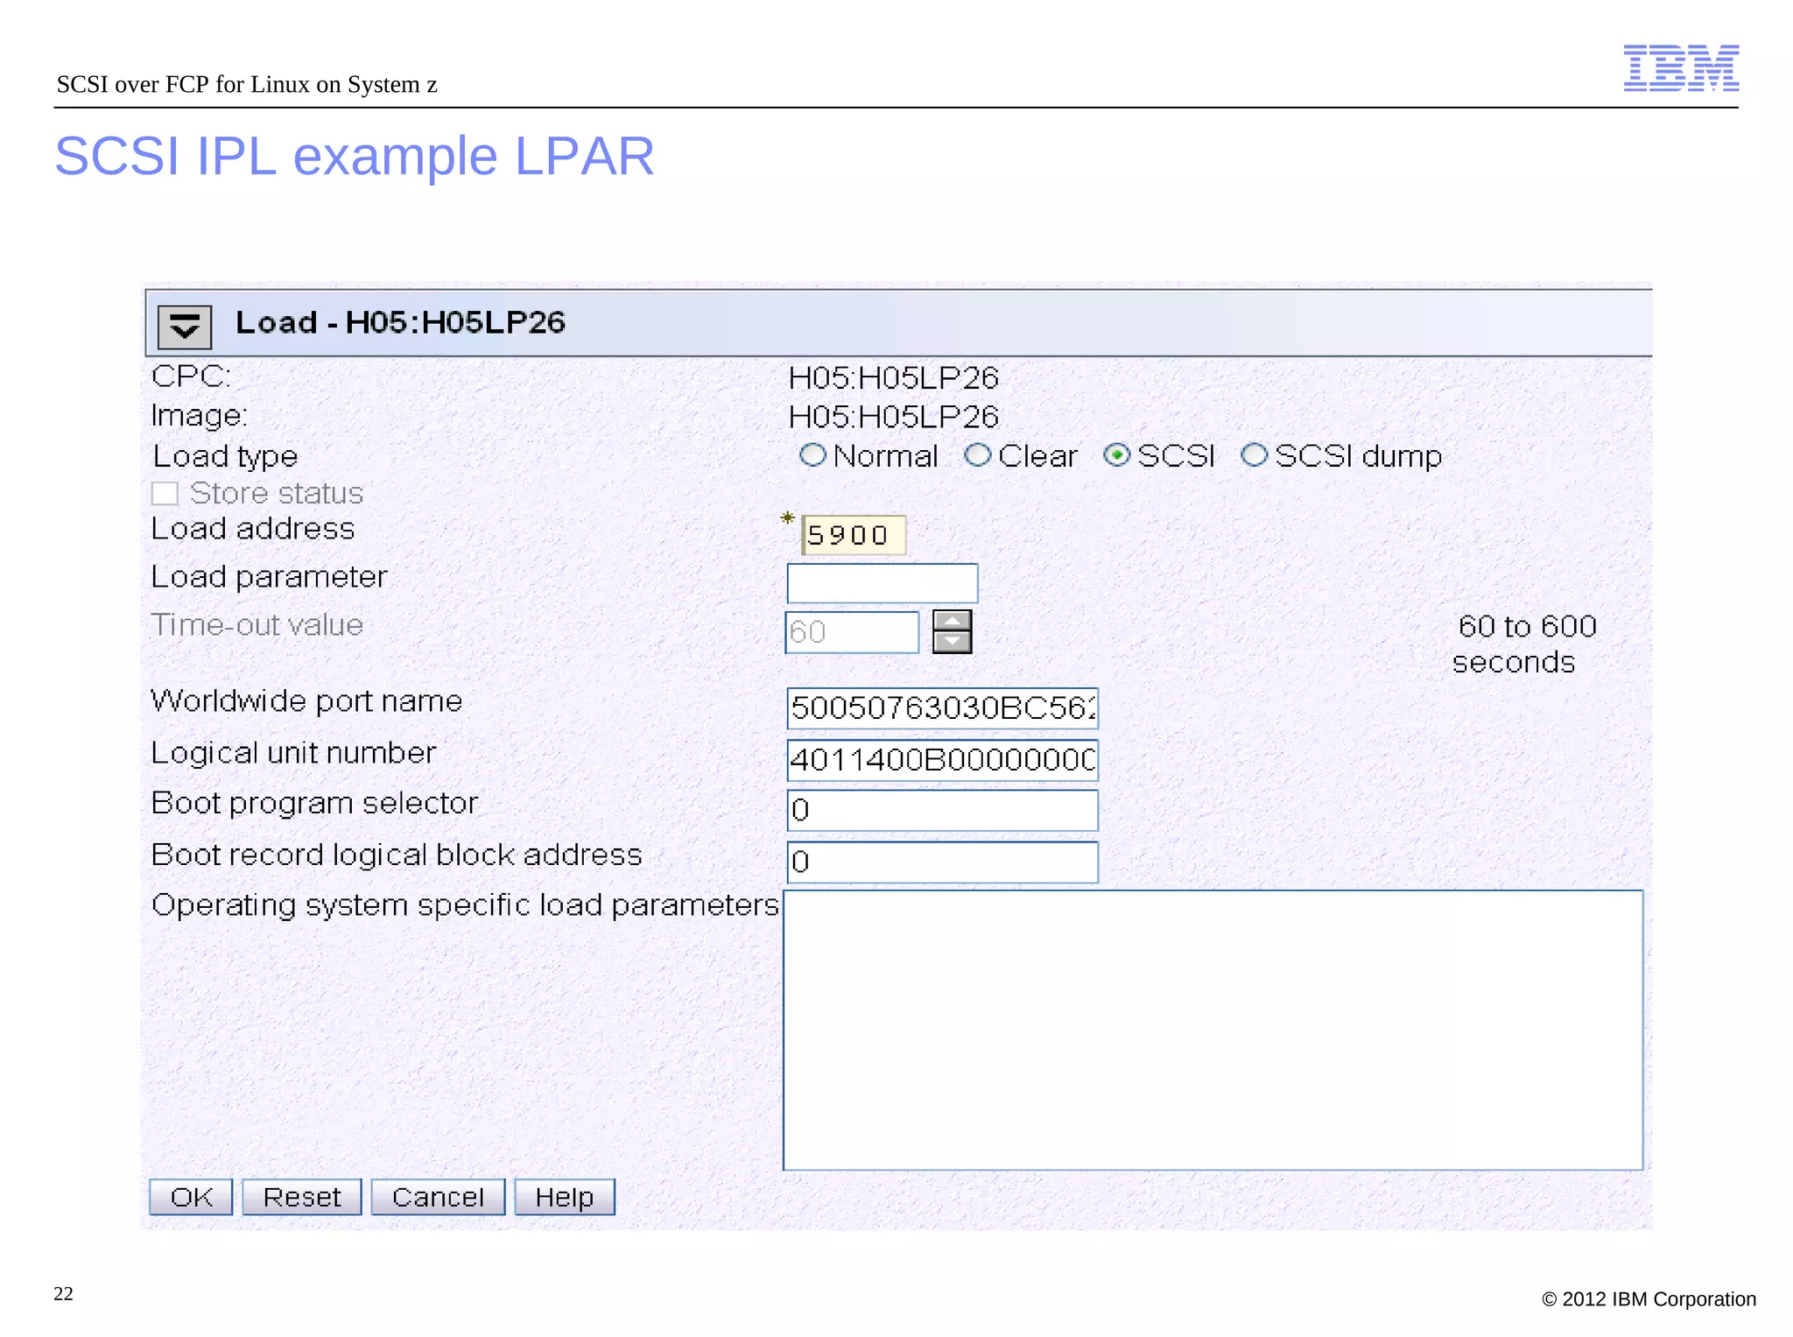Click the 'Load parameter' label
The width and height of the screenshot is (1793, 1337).
pyautogui.click(x=269, y=577)
